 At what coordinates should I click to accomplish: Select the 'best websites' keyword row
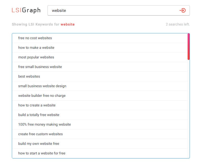[x=29, y=76]
